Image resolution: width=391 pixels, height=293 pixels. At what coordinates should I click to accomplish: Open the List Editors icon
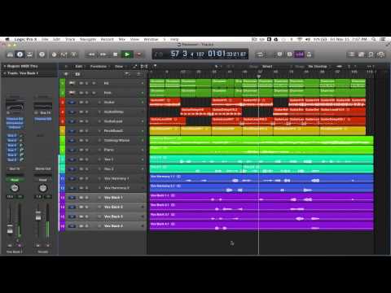coord(351,55)
